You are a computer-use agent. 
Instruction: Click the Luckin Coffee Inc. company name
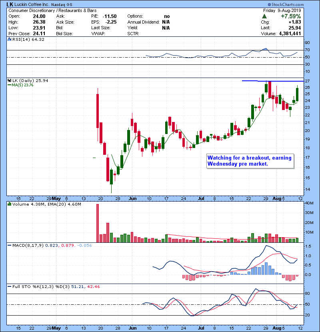click(32, 4)
